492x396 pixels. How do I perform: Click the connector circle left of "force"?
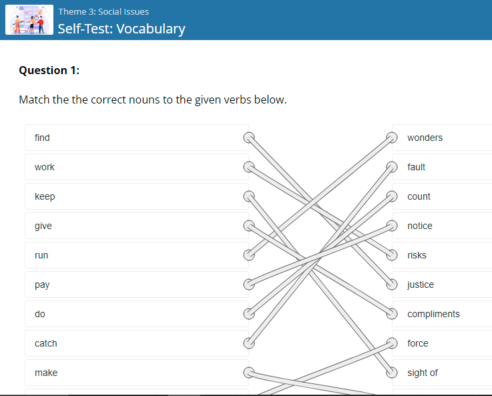[x=393, y=343]
